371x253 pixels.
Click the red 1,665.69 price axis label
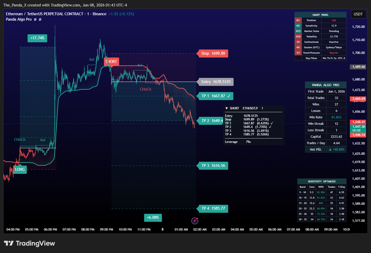[x=359, y=99]
